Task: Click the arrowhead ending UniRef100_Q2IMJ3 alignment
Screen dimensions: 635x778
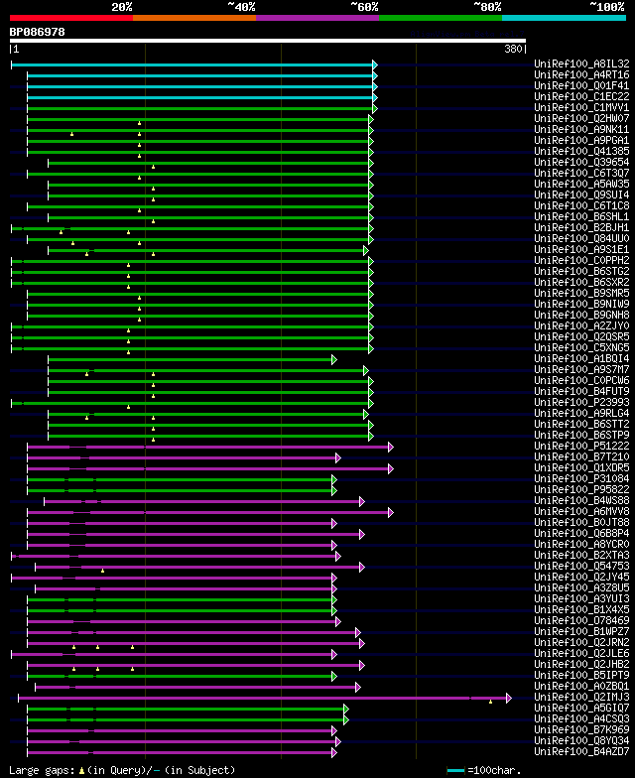Action: 508,699
